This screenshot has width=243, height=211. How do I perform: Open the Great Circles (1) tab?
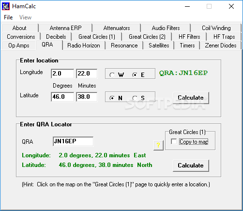[97, 37]
